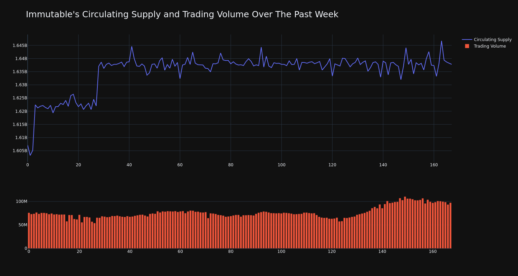Viewport: 518px width, 276px height.
Task: Click the 140 tick on volume chart x-axis
Action: [x=382, y=252]
